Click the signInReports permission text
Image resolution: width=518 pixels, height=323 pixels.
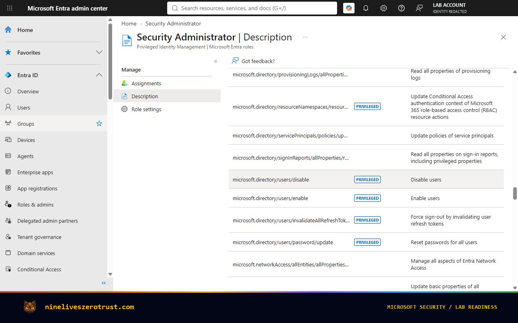click(291, 158)
